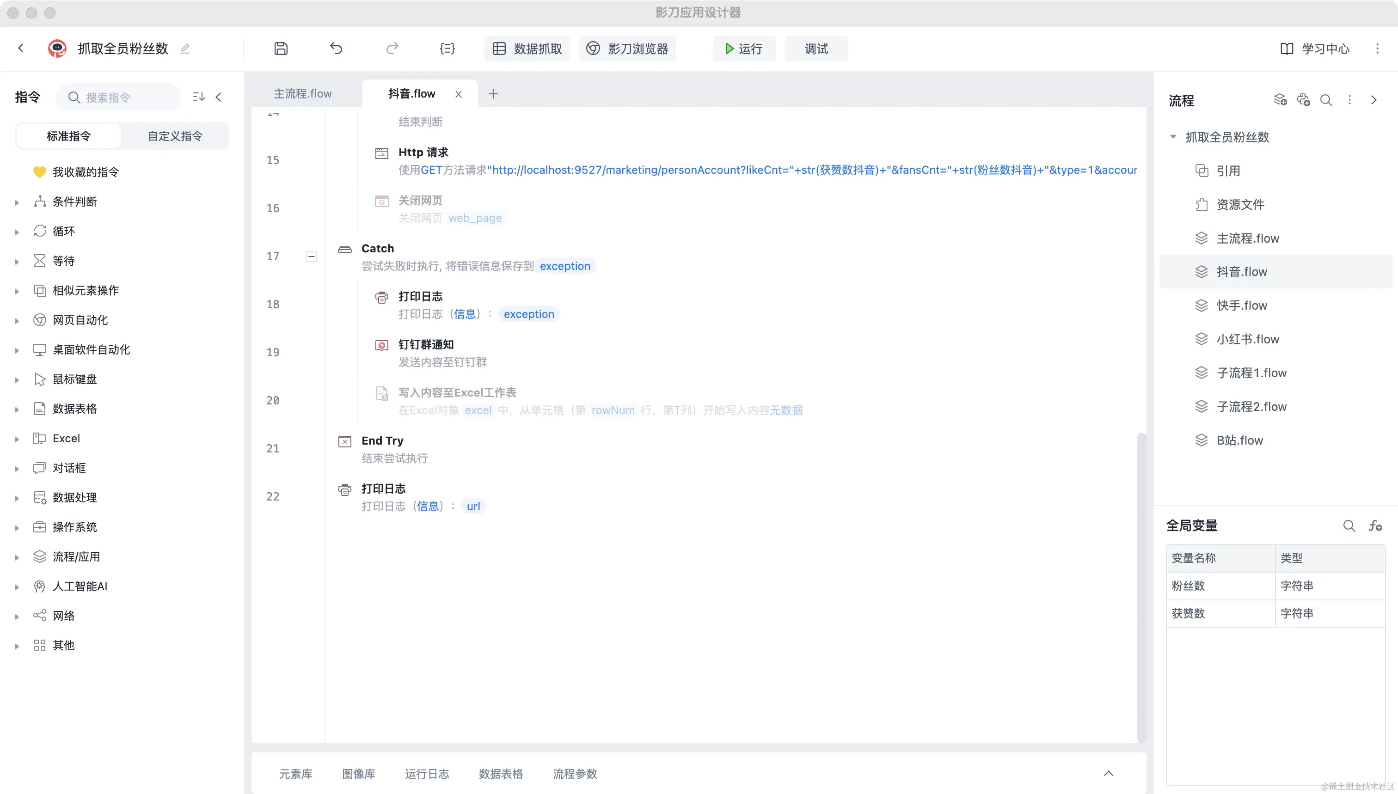Click the edit pencil beside app name
This screenshot has width=1398, height=794.
click(185, 49)
